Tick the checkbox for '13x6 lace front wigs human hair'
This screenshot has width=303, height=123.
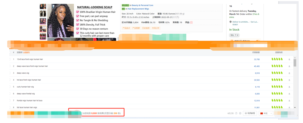pyautogui.click(x=10, y=59)
